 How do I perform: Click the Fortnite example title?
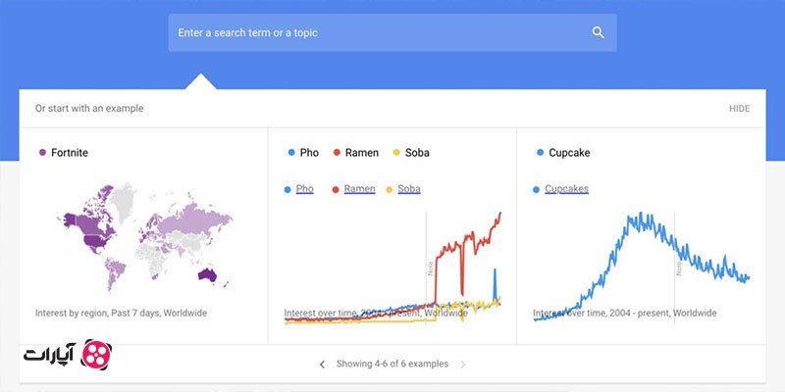(71, 153)
